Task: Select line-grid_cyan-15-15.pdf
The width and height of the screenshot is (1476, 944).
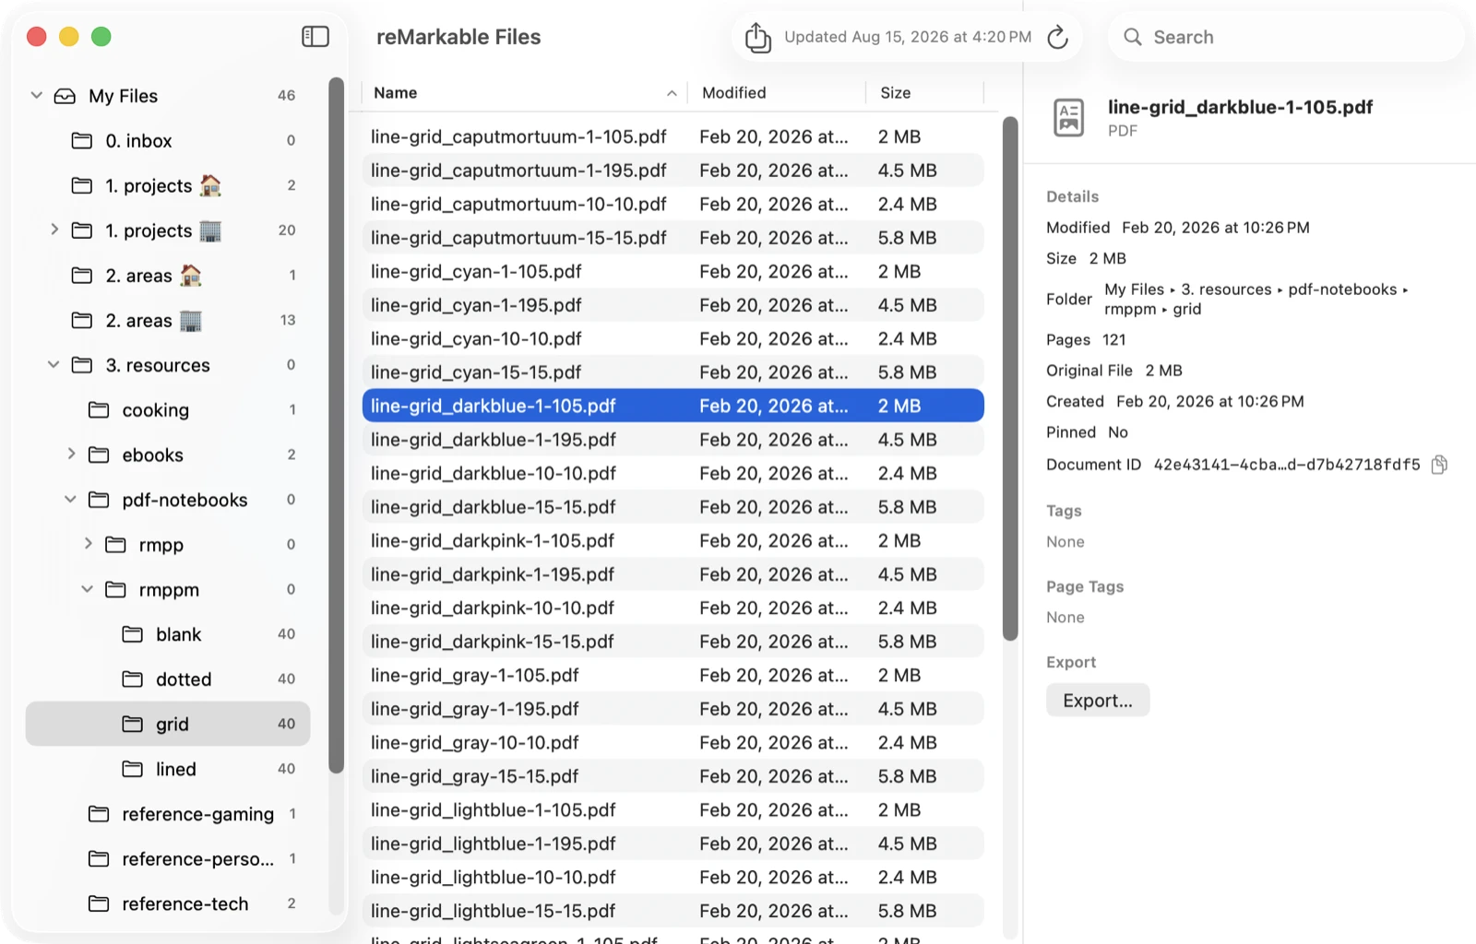Action: [x=673, y=372]
